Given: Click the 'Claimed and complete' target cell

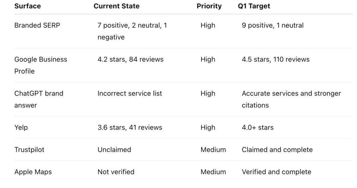Looking at the screenshot, I should point(277,150).
